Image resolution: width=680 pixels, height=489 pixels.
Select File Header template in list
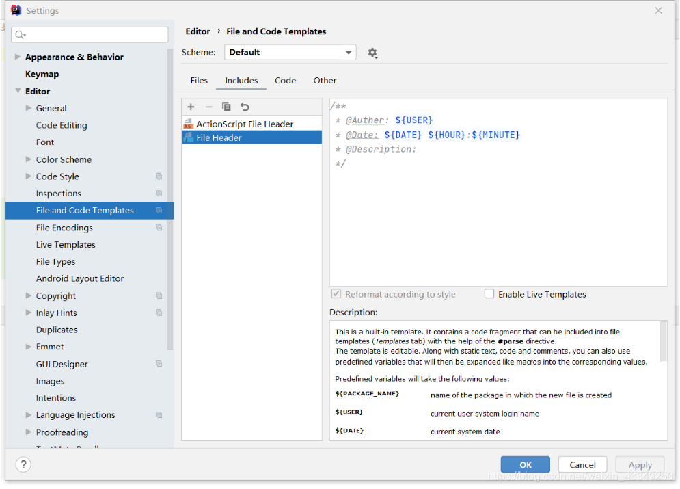pos(252,137)
